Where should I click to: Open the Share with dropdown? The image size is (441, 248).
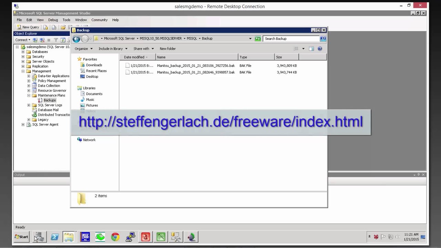(144, 49)
